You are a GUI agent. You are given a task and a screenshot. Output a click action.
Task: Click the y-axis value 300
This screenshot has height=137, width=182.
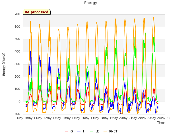(17, 64)
